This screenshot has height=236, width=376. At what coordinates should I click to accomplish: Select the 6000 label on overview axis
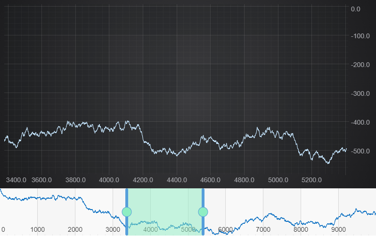[226, 230]
